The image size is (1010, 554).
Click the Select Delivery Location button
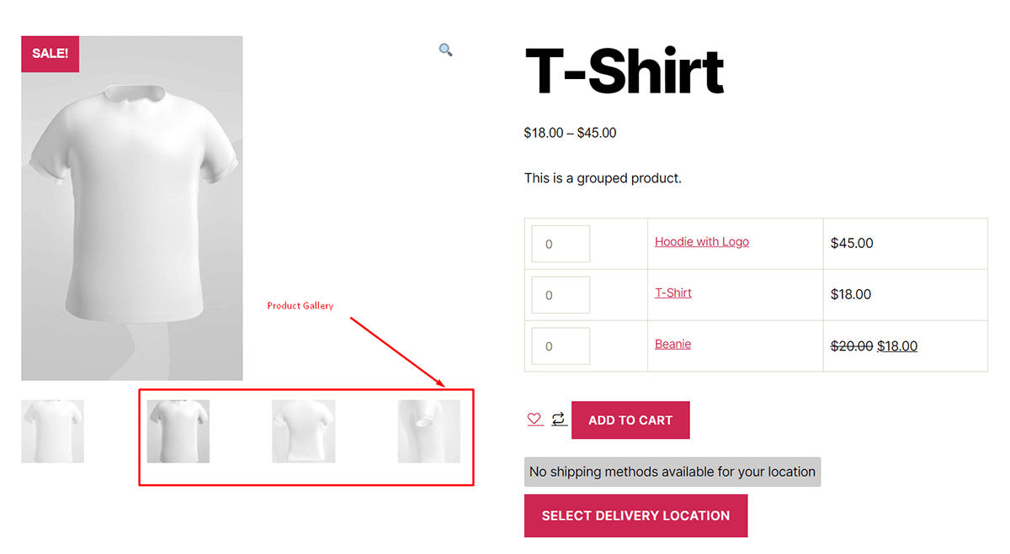635,515
